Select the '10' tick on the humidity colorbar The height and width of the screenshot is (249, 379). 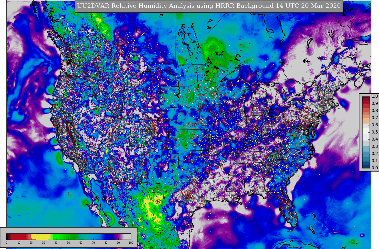(x=19, y=242)
